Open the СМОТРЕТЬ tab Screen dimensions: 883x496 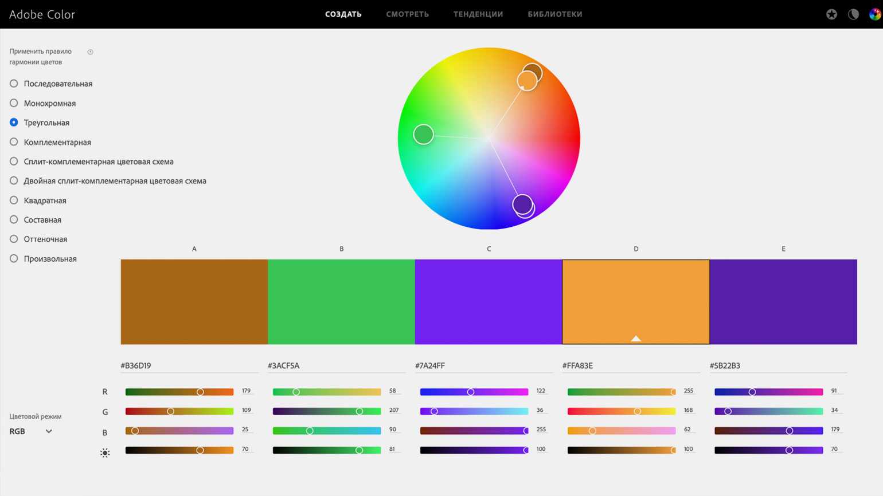tap(407, 14)
